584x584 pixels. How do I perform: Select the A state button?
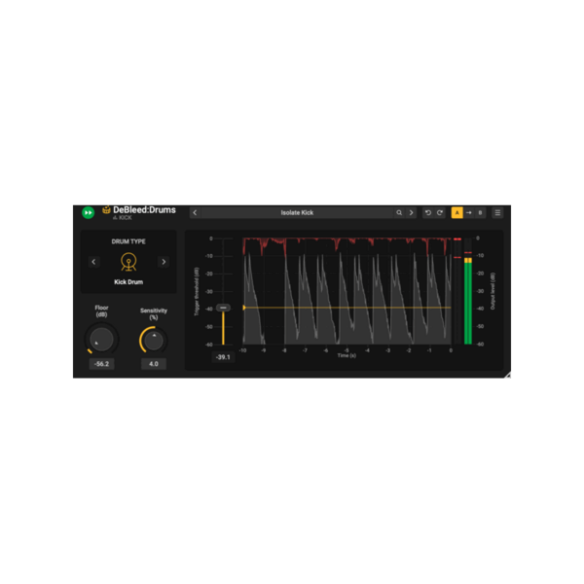coord(457,212)
